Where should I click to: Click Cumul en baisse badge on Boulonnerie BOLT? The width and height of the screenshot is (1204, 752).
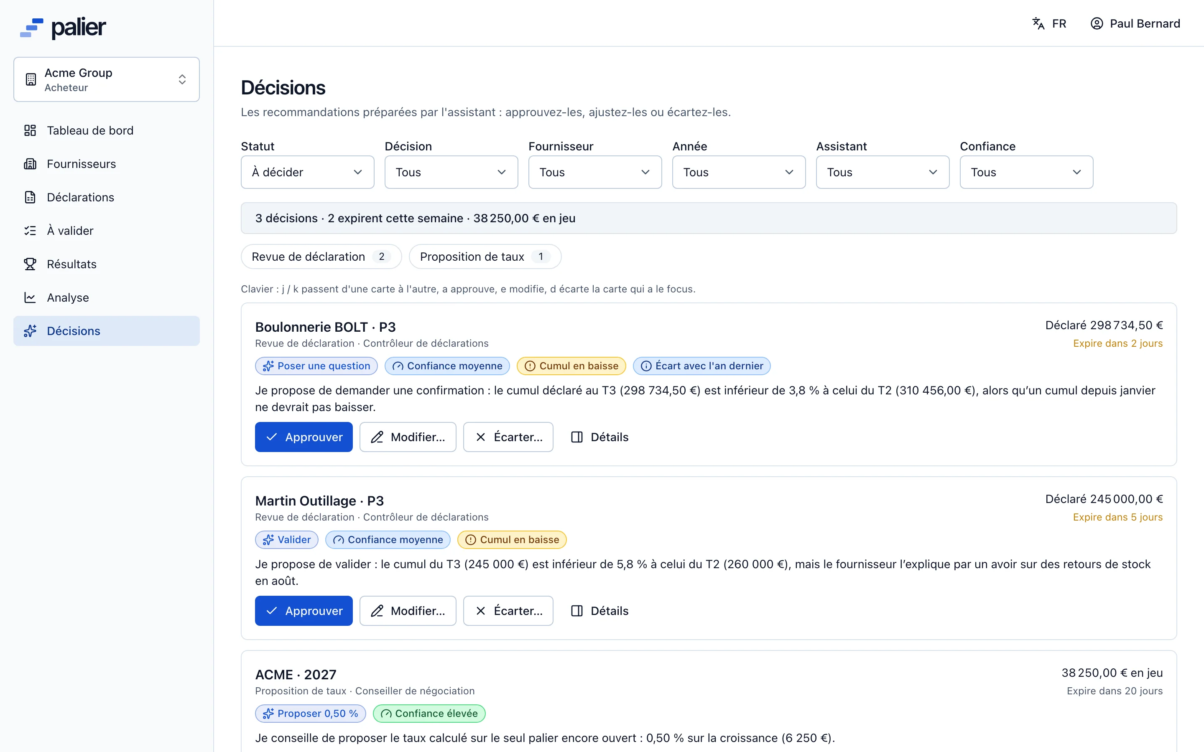tap(571, 366)
